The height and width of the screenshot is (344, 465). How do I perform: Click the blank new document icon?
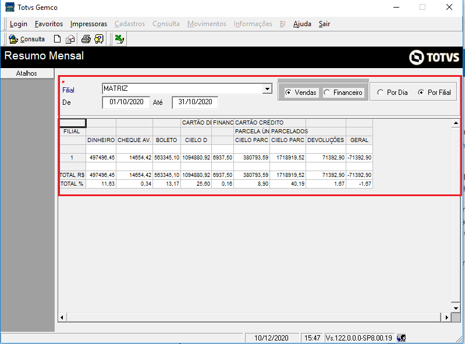click(57, 39)
